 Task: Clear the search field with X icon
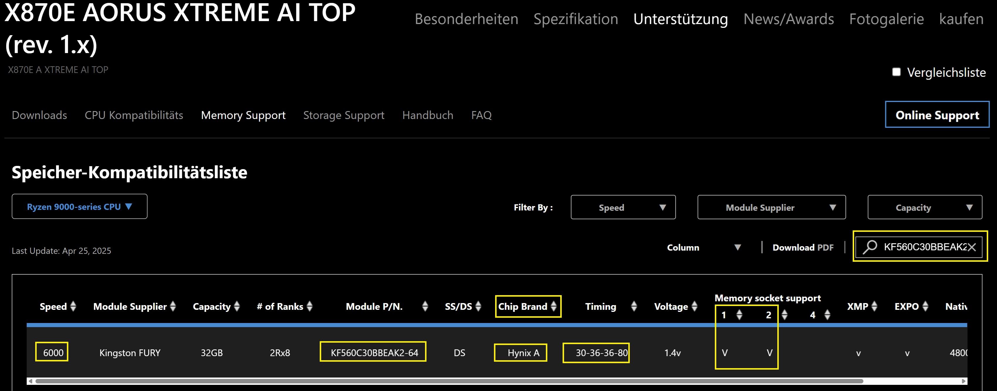[x=971, y=247]
